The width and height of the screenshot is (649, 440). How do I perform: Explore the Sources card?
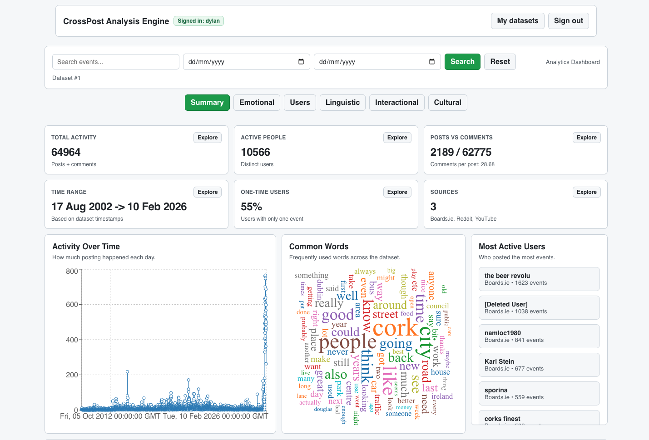(x=586, y=192)
